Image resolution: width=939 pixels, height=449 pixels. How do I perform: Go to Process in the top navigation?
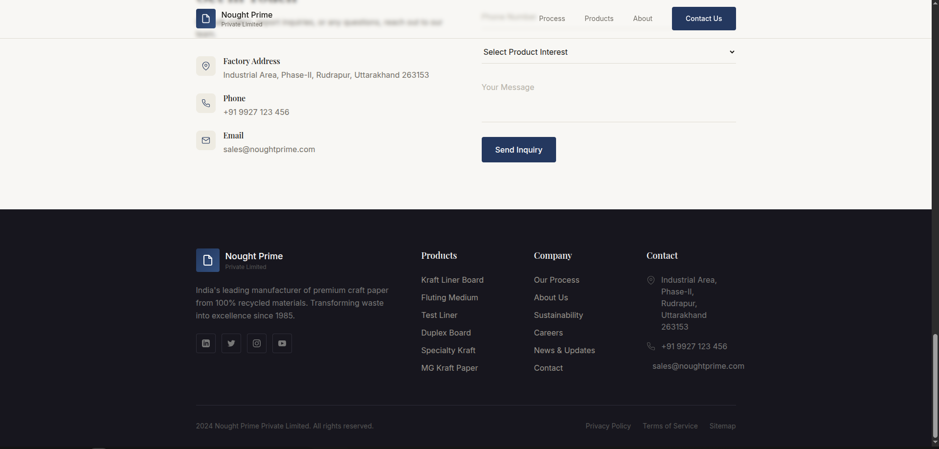pos(552,19)
